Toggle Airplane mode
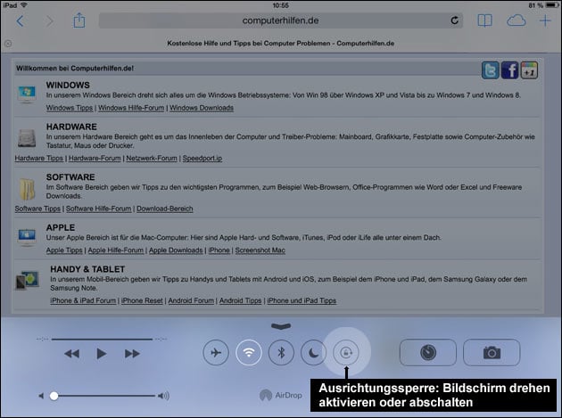Screen dimensions: 562x418 pos(216,353)
